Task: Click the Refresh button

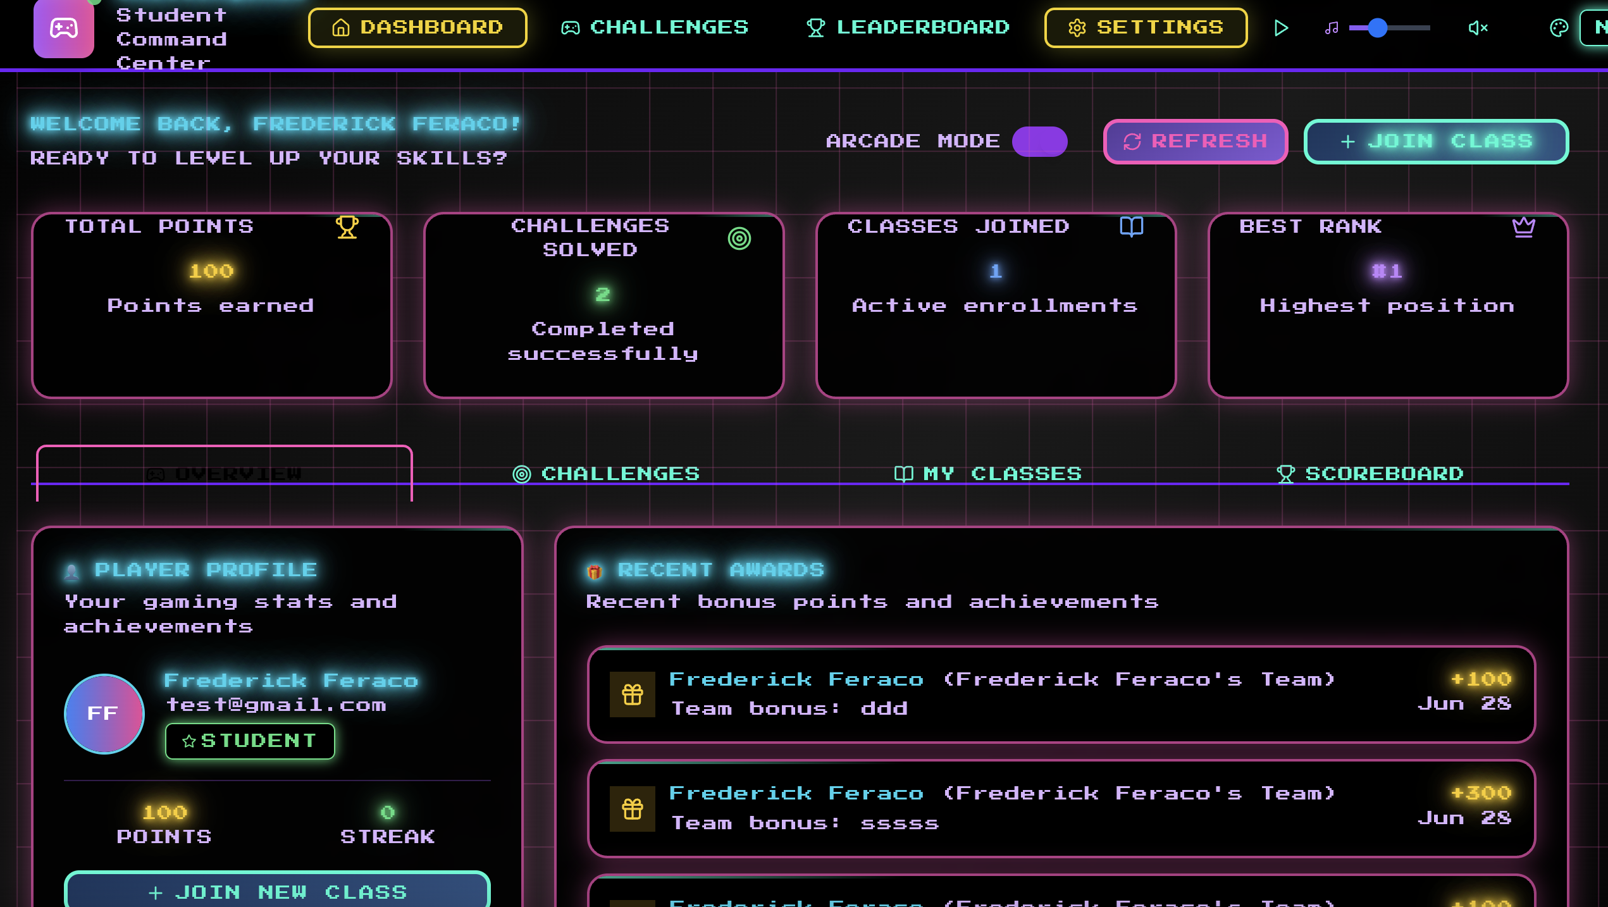Action: tap(1196, 142)
